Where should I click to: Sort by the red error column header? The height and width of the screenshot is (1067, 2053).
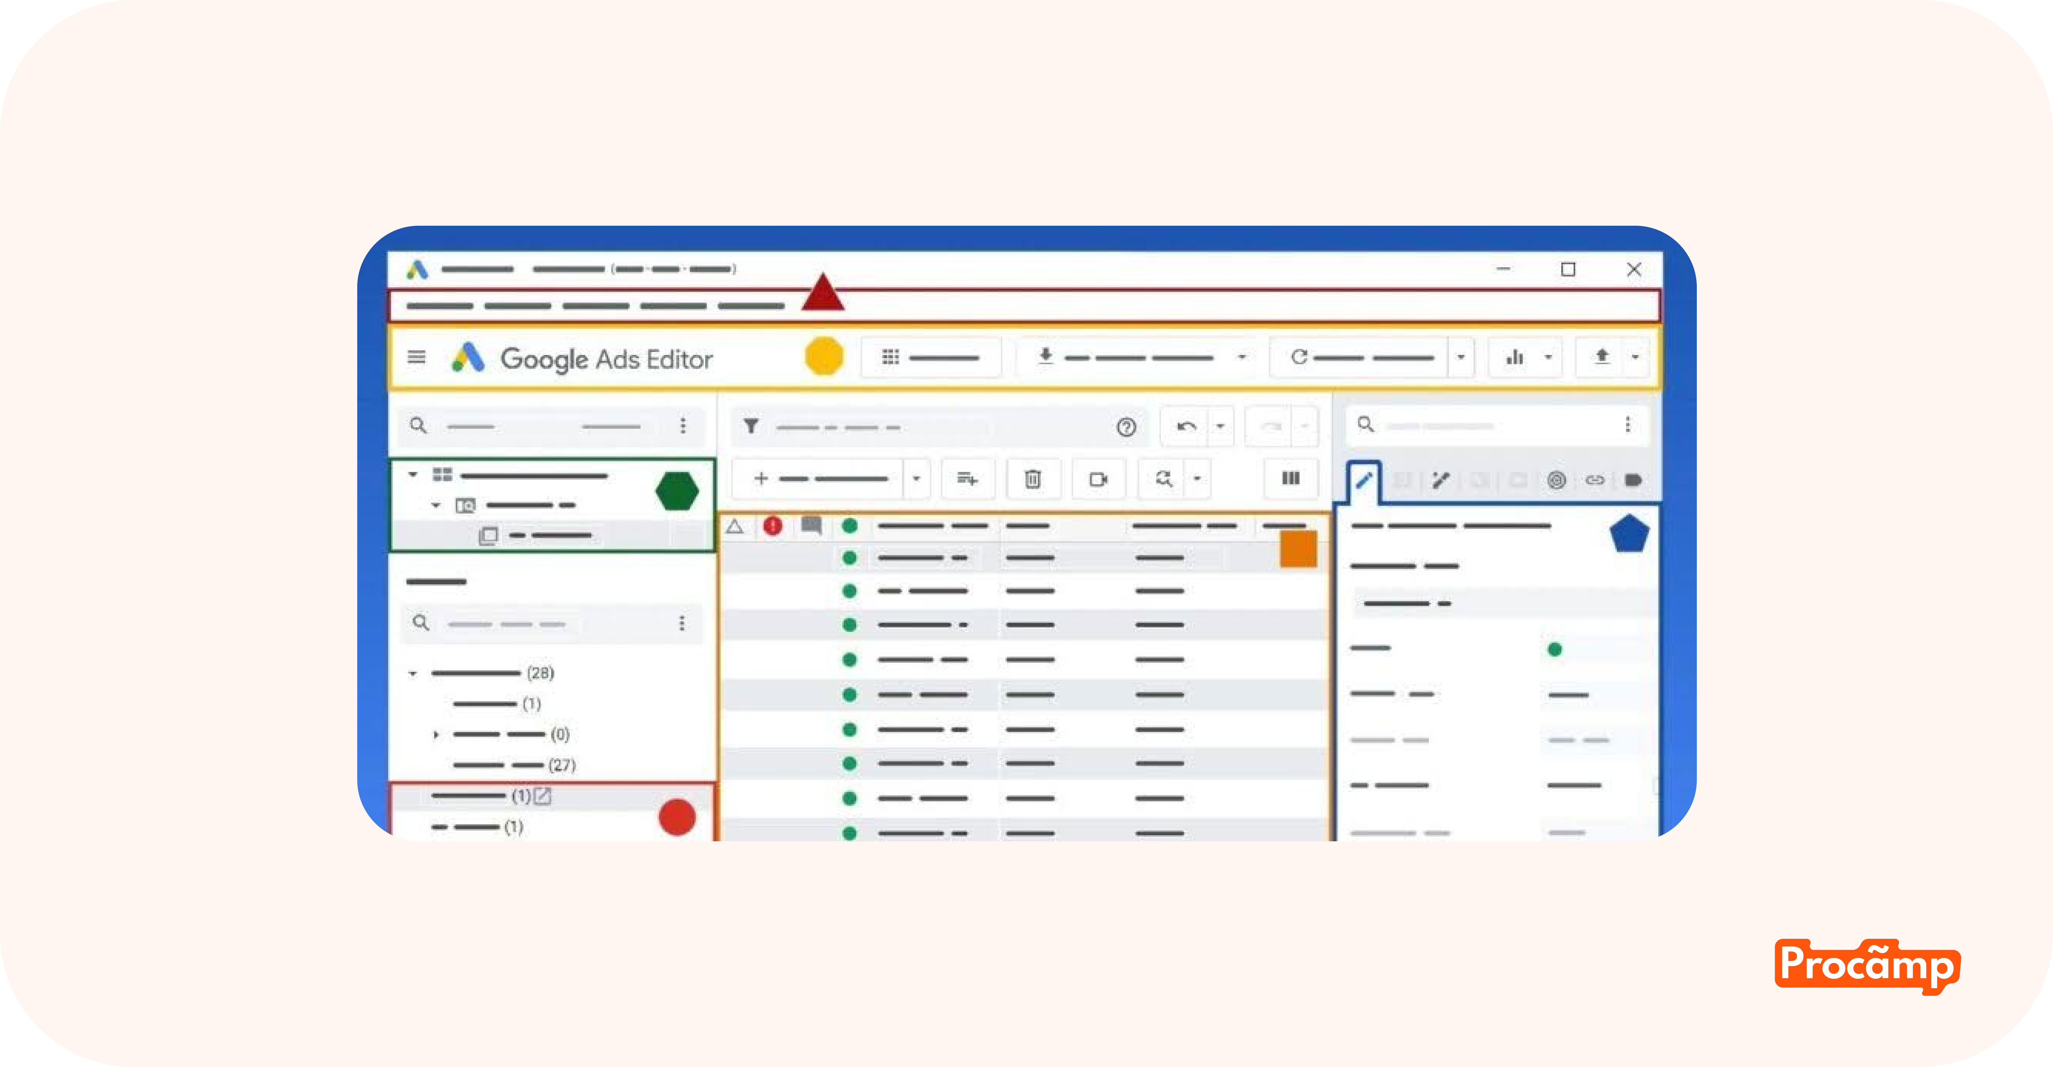click(x=772, y=526)
